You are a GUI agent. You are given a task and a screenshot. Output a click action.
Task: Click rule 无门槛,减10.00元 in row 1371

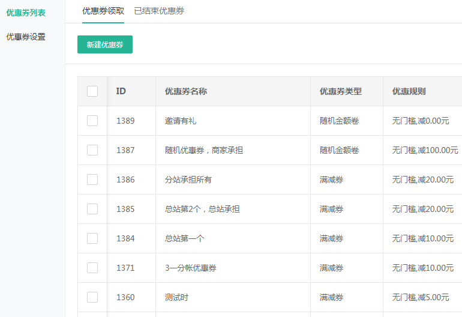423,268
